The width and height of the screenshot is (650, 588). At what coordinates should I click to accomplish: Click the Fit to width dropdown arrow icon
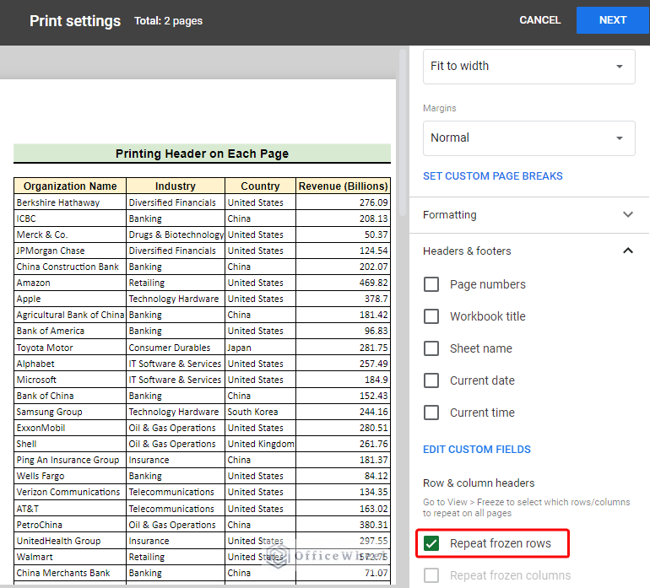tap(620, 67)
